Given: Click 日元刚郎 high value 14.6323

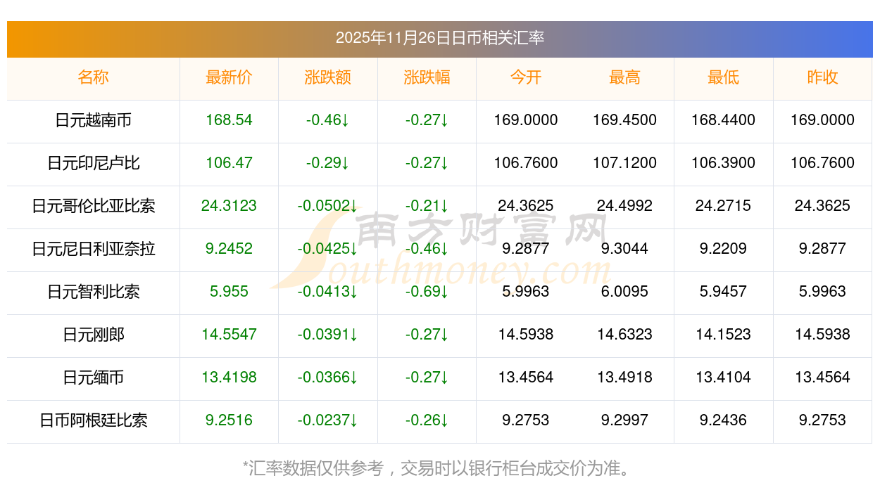Looking at the screenshot, I should [x=624, y=335].
